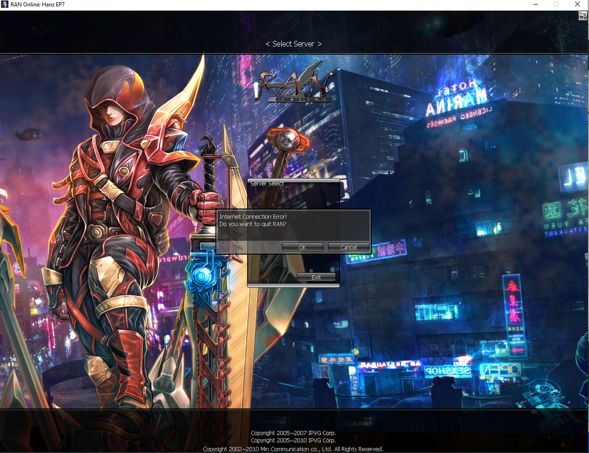Click the fullscreen toggle icon top-right
The image size is (589, 453).
583,16
